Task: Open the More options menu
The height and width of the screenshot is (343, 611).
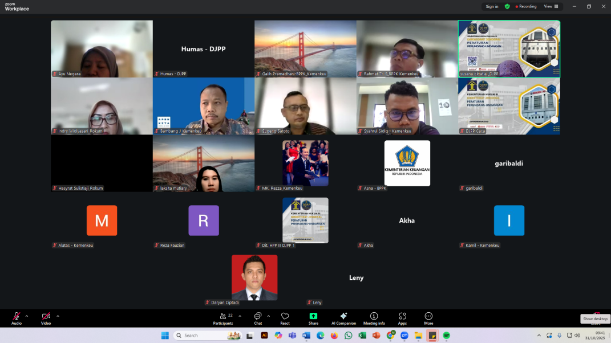Action: tap(428, 317)
